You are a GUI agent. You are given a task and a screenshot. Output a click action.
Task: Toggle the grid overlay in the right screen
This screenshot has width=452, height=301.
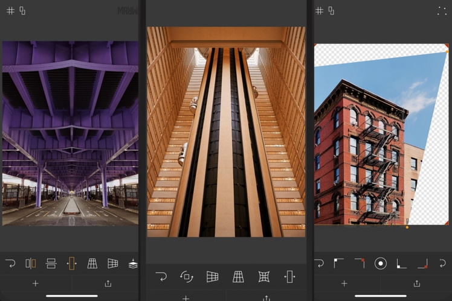[320, 11]
